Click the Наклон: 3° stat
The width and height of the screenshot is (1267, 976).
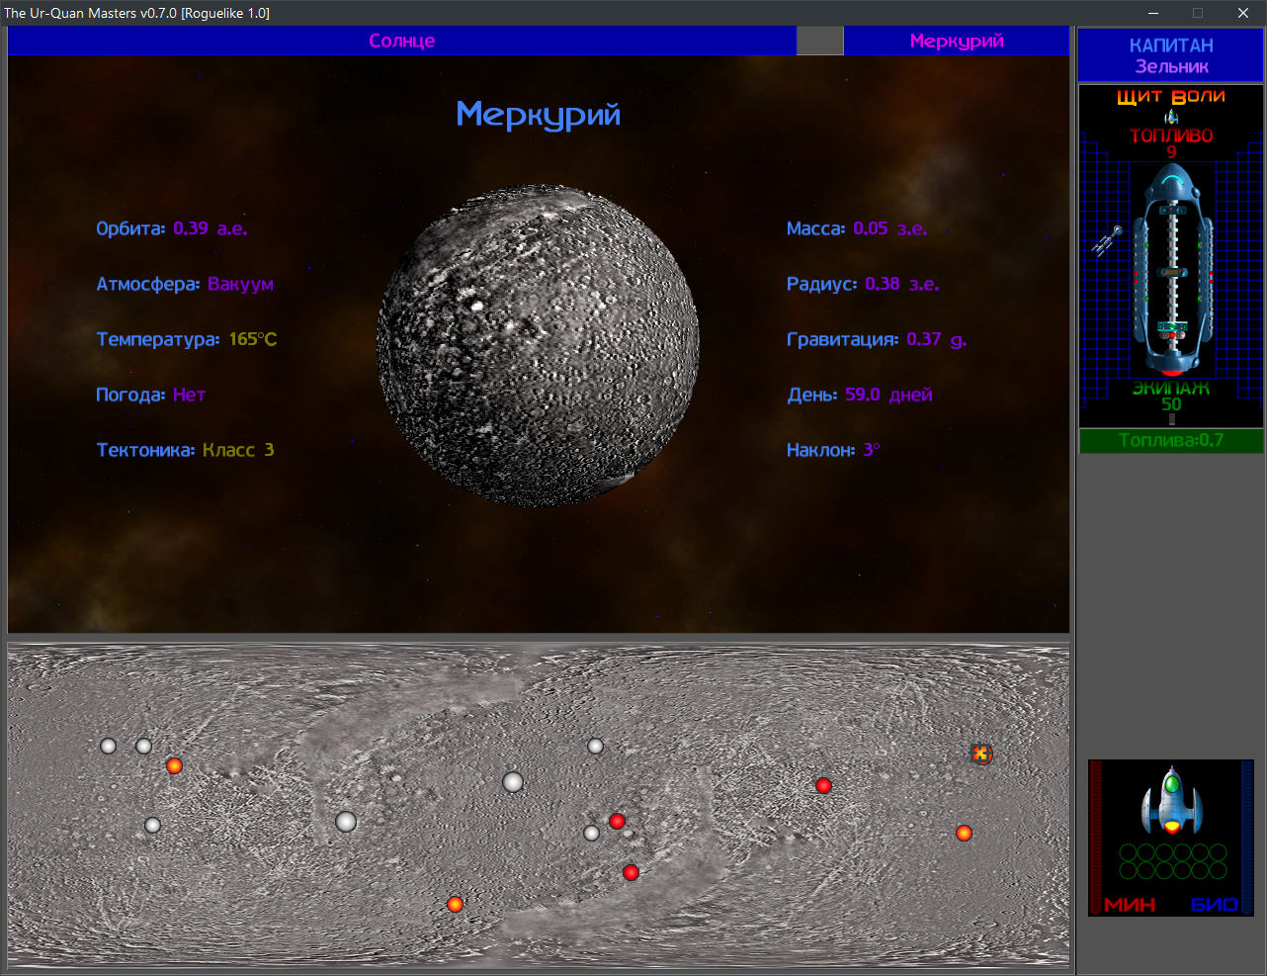(833, 450)
